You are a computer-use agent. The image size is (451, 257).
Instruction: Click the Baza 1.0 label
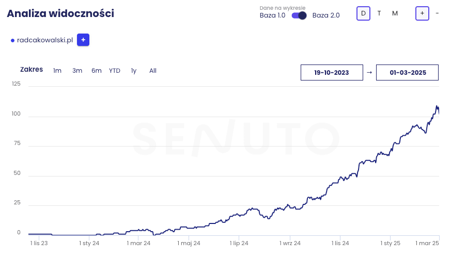[x=272, y=15]
